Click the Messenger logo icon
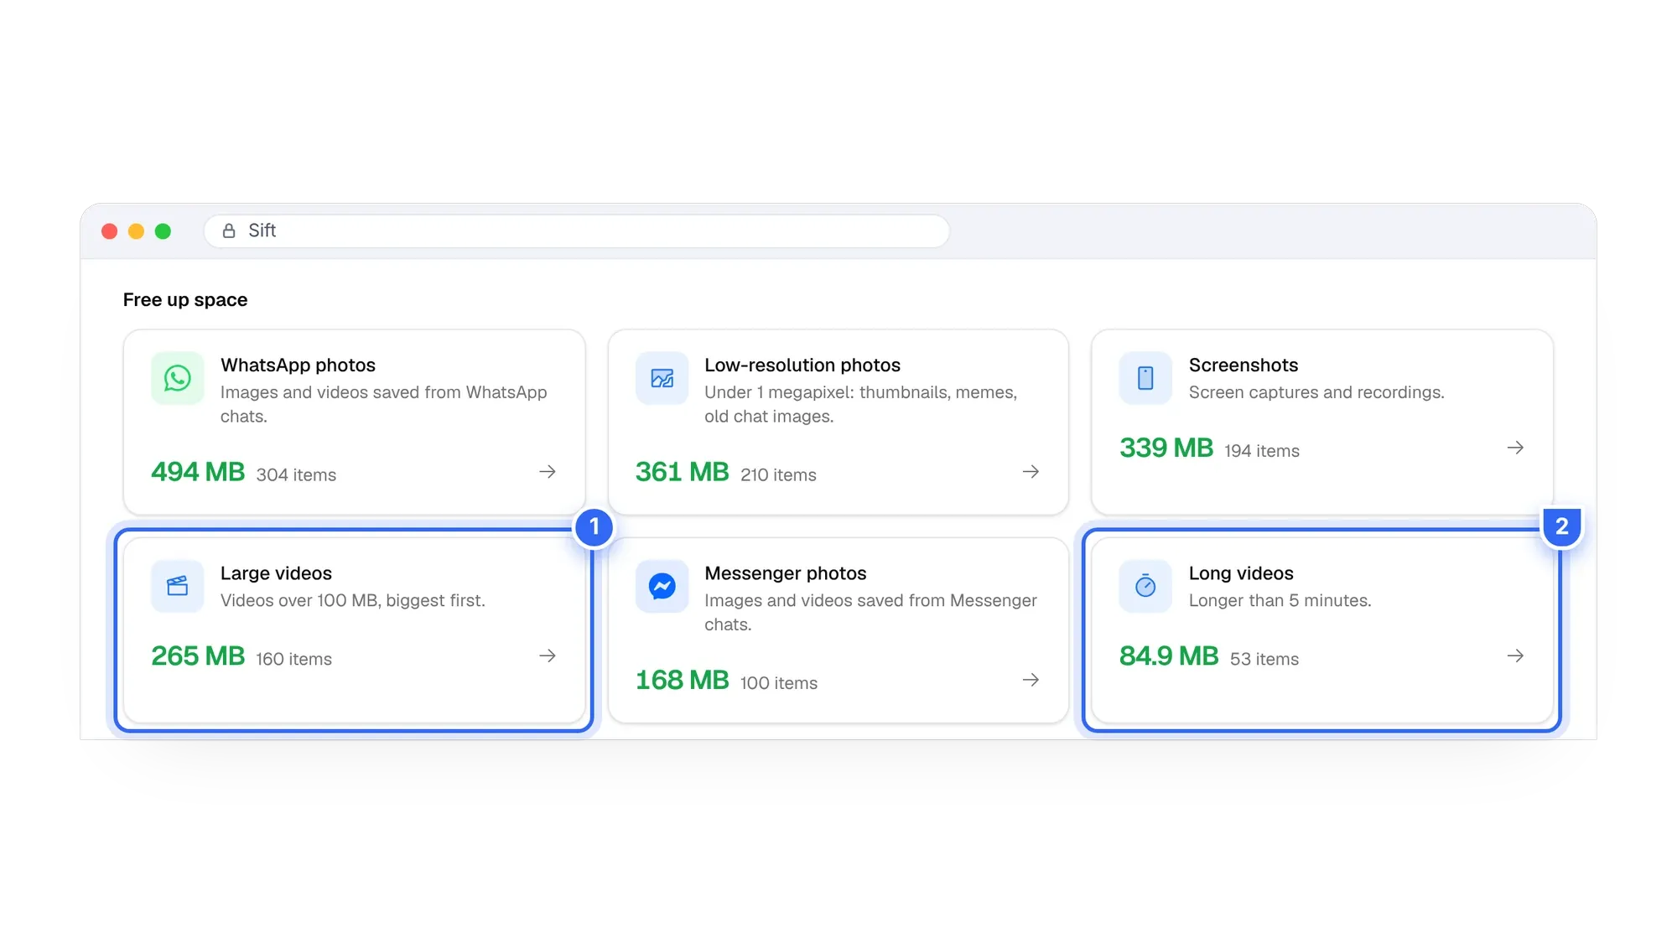 pos(662,586)
